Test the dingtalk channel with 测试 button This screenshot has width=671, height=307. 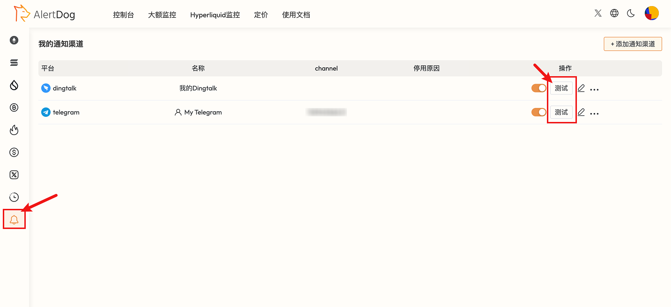pyautogui.click(x=561, y=88)
